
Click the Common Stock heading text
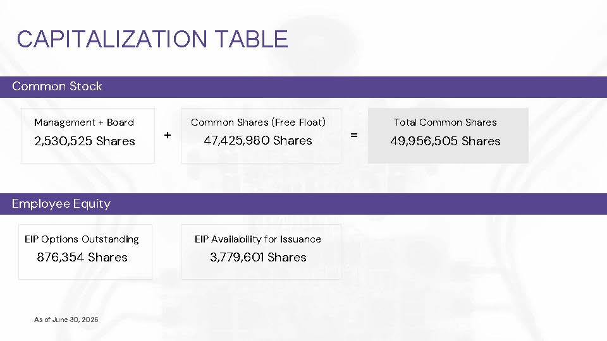click(x=58, y=87)
